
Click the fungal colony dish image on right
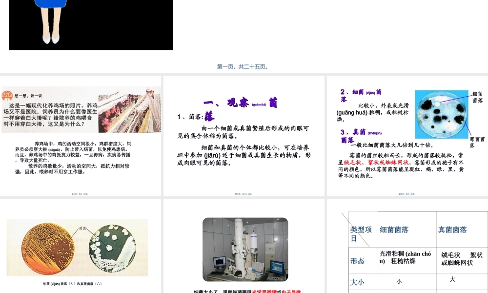pos(111,249)
